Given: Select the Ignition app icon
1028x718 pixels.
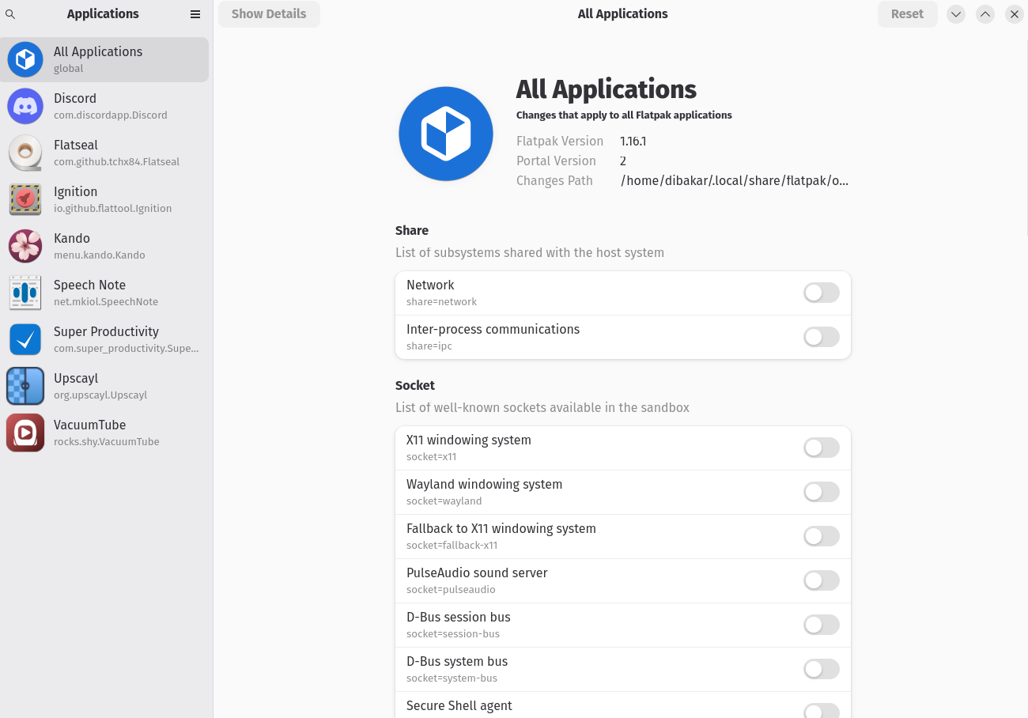Looking at the screenshot, I should pos(25,199).
